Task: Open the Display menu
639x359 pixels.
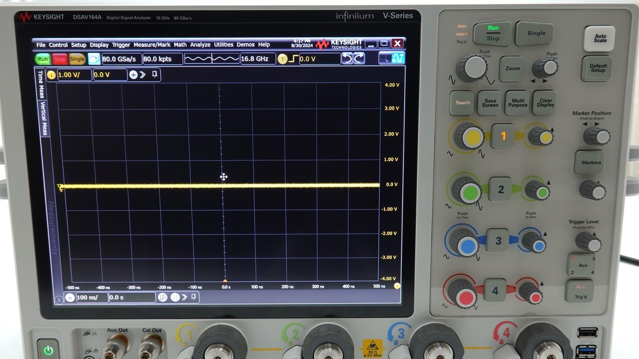Action: coord(99,45)
